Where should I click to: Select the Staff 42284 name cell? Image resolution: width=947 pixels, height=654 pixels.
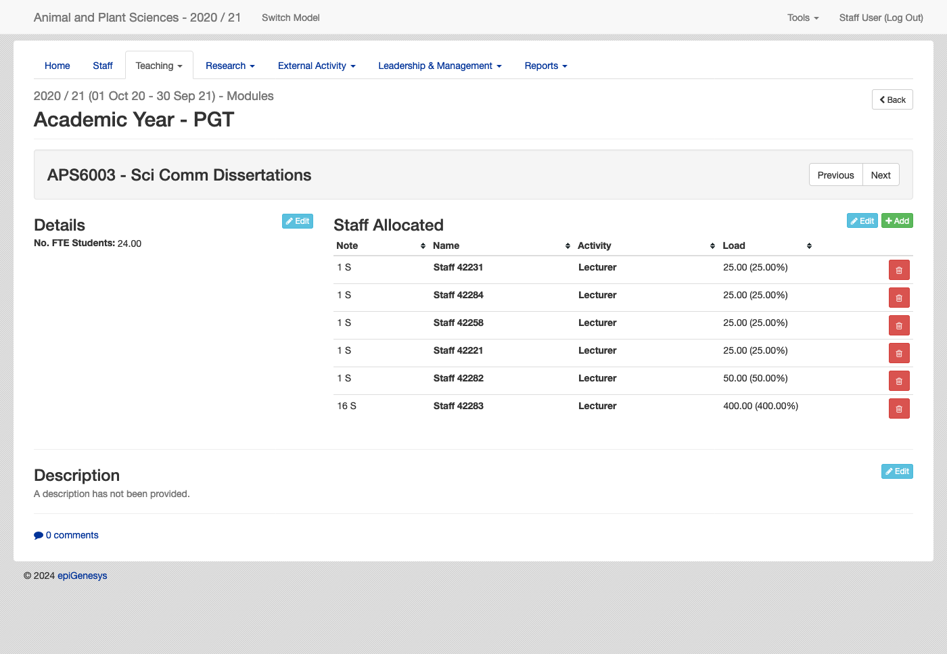click(458, 295)
